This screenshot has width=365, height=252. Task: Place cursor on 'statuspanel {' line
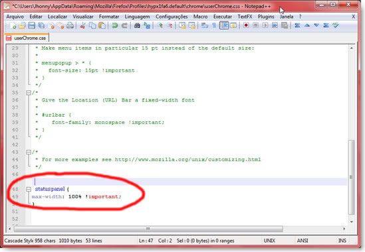point(52,189)
